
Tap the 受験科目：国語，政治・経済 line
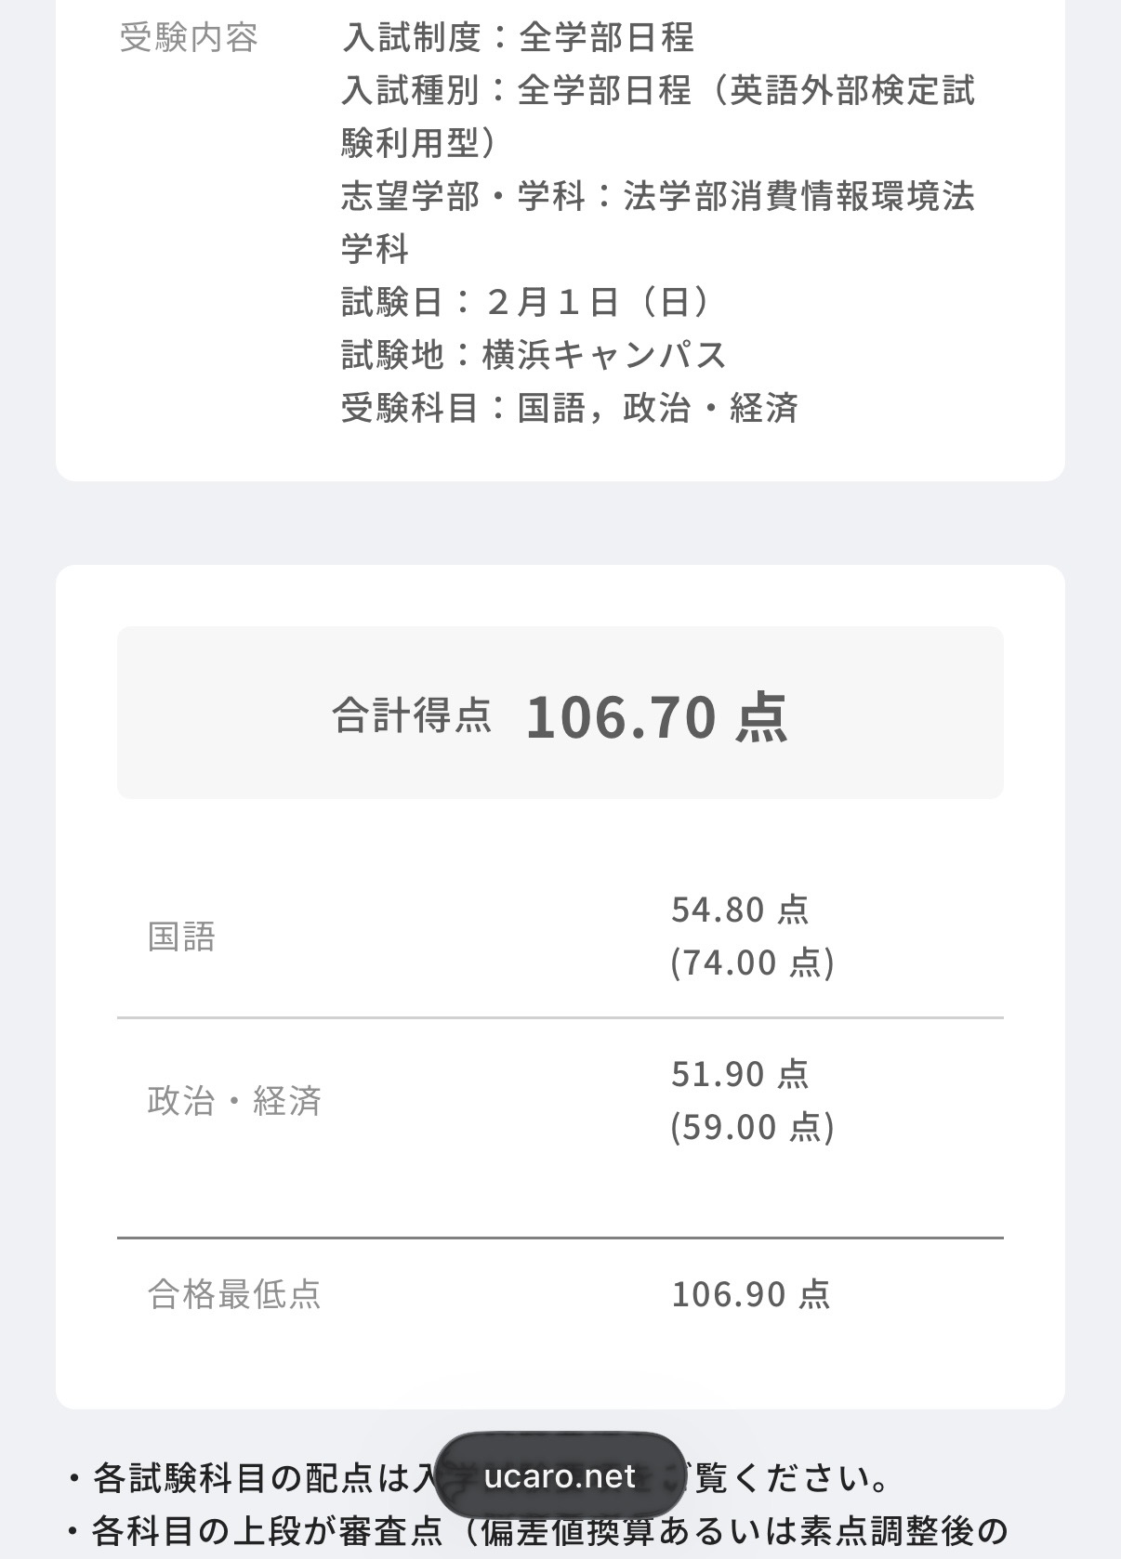click(570, 408)
